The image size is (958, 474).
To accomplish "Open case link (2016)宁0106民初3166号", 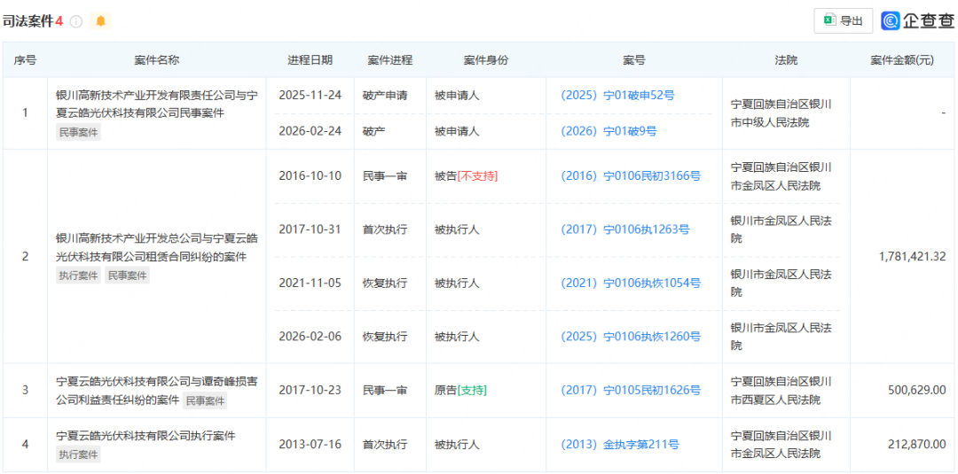I will [630, 175].
